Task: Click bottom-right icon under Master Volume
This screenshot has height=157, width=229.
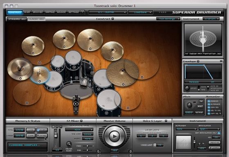Action: [x=130, y=151]
